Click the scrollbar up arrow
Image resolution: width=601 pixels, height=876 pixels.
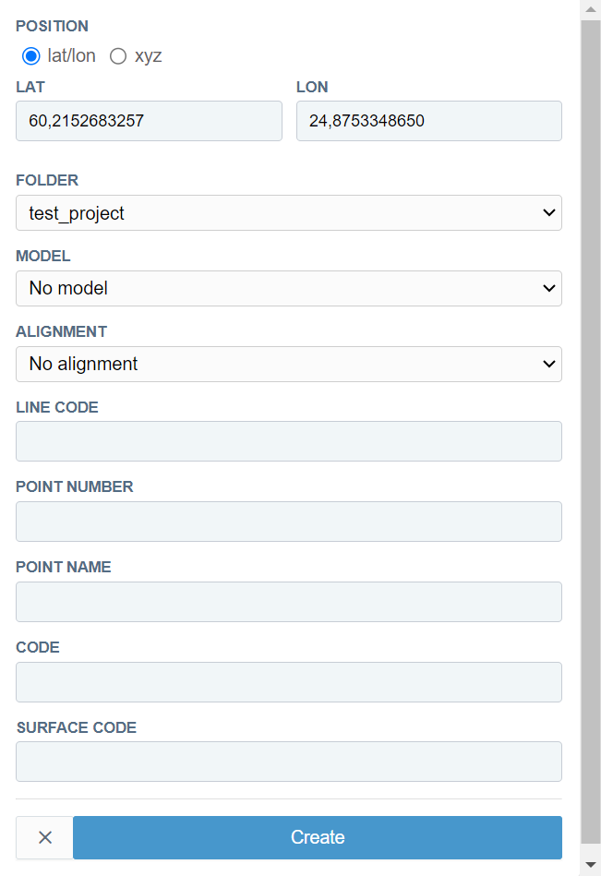(591, 9)
